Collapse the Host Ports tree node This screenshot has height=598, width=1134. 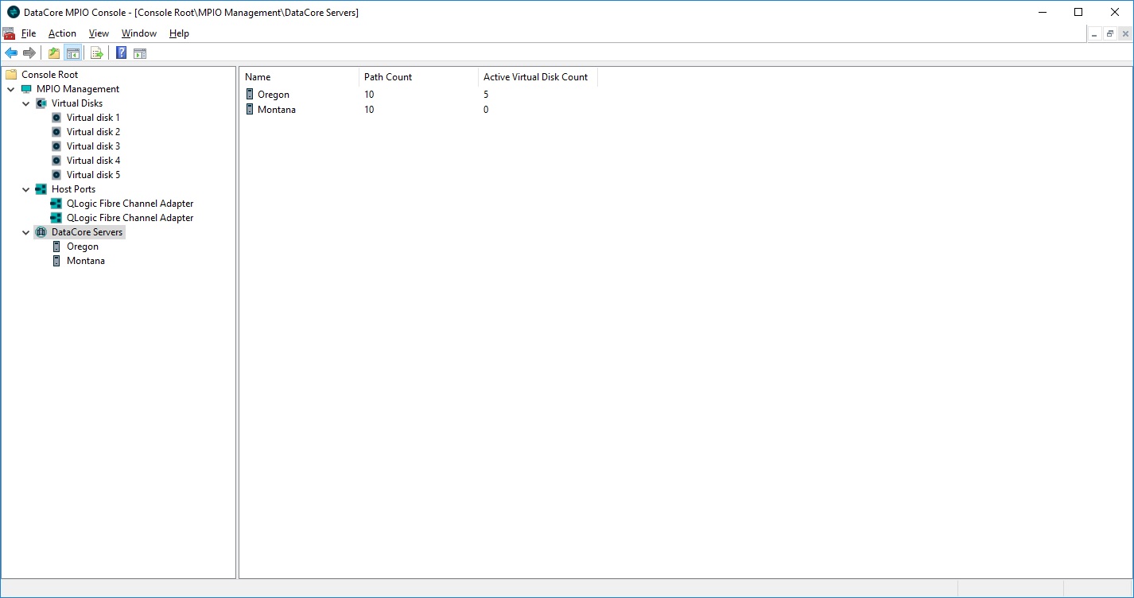[26, 189]
